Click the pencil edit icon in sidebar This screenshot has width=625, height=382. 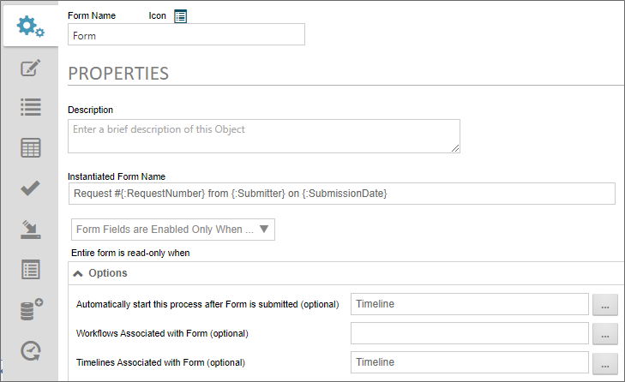pos(31,68)
